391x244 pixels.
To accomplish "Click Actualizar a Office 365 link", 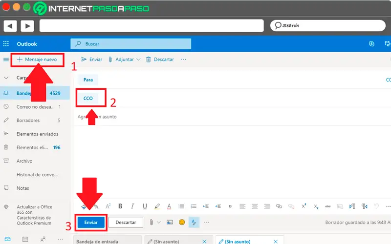I will point(34,215).
